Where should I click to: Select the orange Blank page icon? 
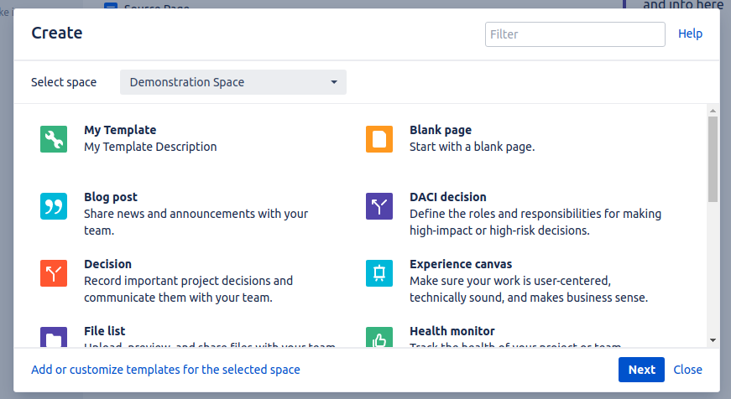coord(379,139)
